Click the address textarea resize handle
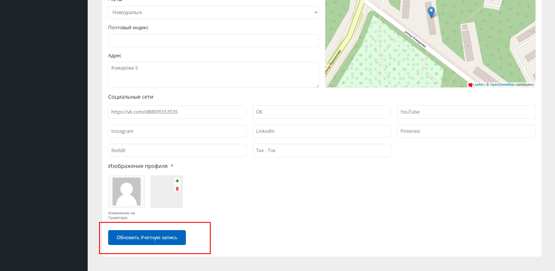 [x=317, y=86]
